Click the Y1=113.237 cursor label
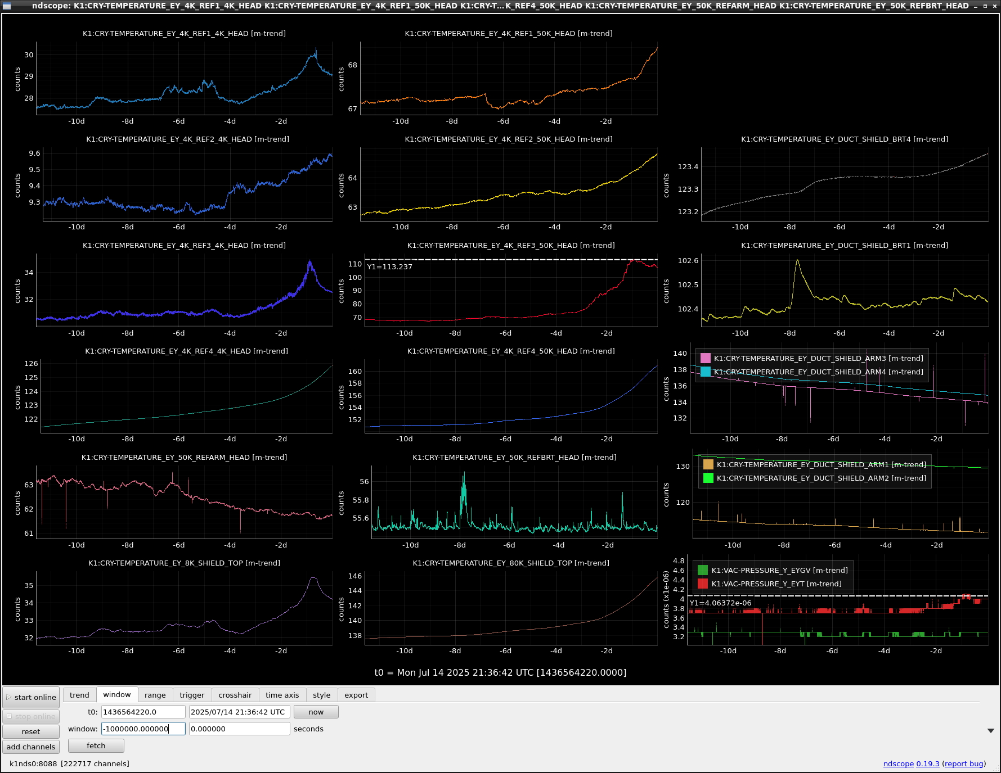 pos(390,266)
